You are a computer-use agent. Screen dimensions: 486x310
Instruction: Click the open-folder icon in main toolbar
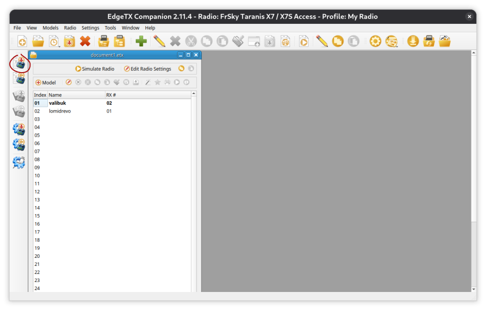point(38,41)
